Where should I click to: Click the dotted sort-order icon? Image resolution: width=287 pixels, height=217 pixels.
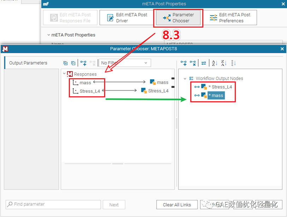[x=233, y=63]
